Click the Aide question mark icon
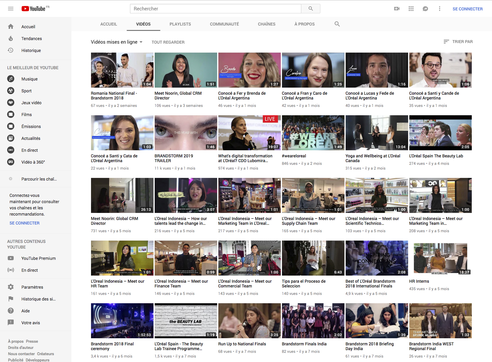Screen dimensions: 492x362 (11, 311)
